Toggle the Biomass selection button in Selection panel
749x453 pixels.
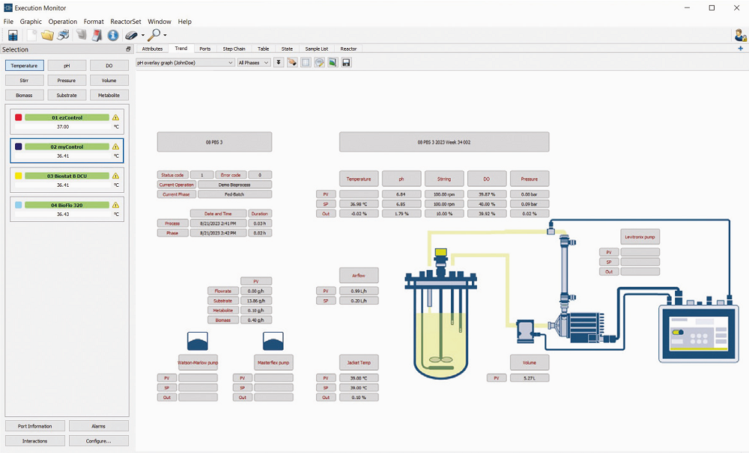[25, 95]
